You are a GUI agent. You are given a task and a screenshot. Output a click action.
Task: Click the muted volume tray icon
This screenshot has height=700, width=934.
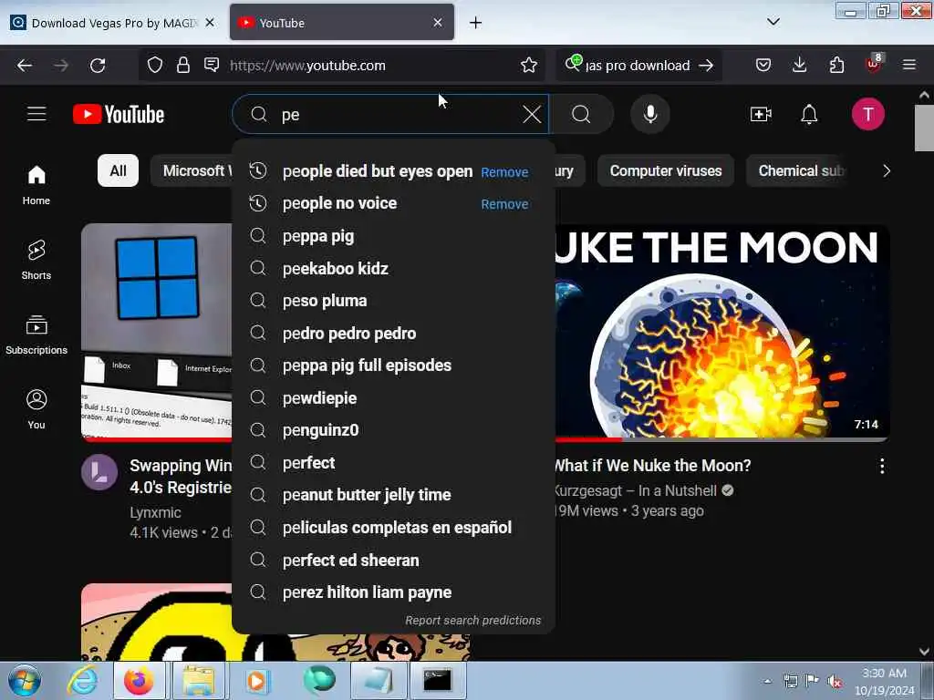tap(835, 680)
